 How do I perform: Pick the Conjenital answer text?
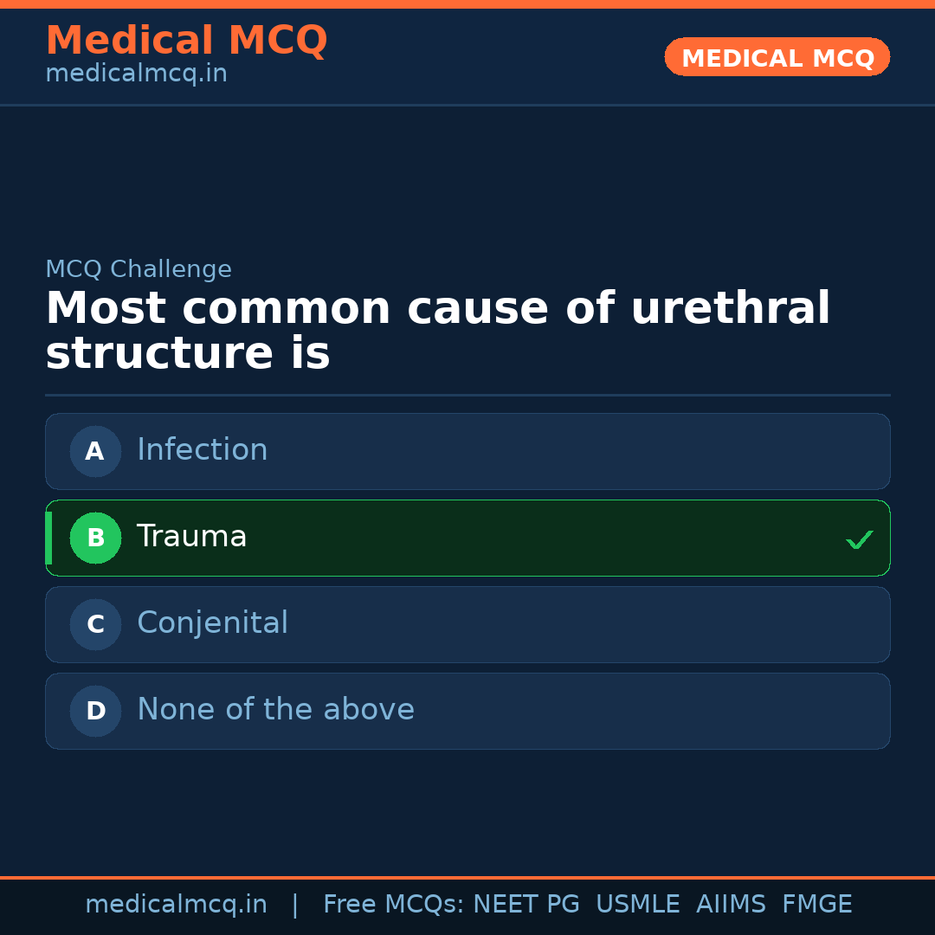click(212, 623)
